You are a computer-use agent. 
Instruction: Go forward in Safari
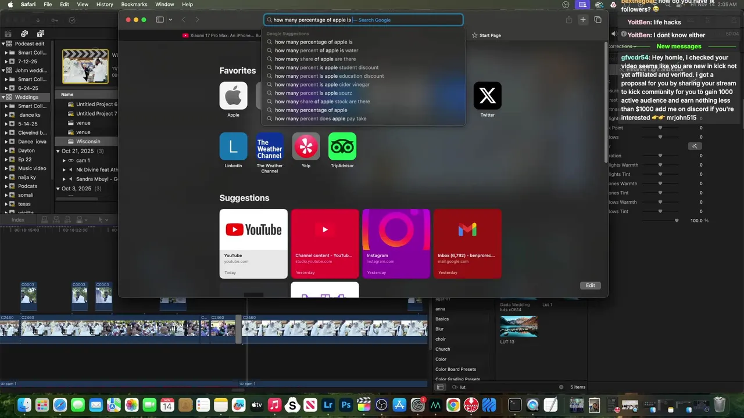click(x=197, y=20)
